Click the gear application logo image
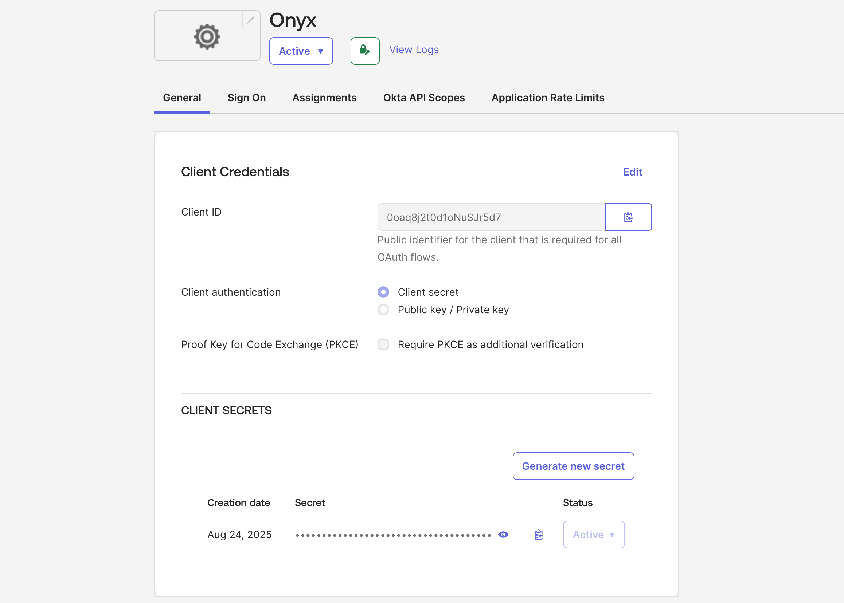The width and height of the screenshot is (844, 603). 207,36
